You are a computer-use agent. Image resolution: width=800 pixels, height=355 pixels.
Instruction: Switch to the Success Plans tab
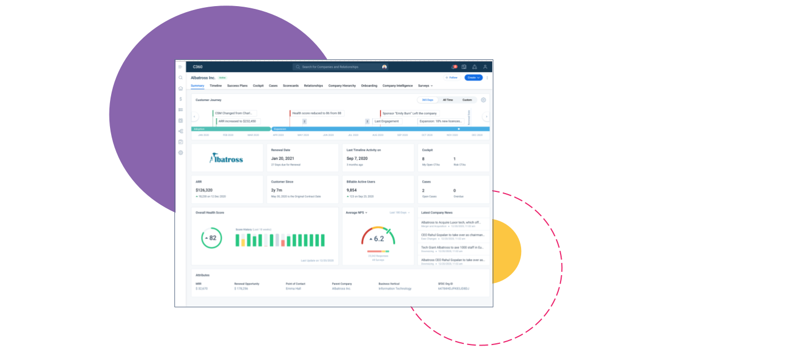(x=237, y=85)
